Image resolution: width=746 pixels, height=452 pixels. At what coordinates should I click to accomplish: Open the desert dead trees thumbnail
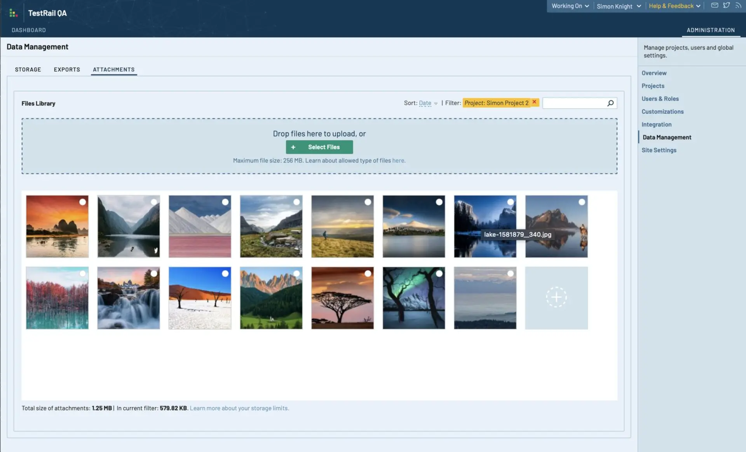200,298
